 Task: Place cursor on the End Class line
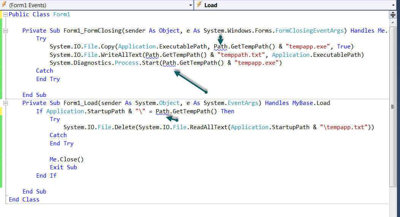click(24, 200)
